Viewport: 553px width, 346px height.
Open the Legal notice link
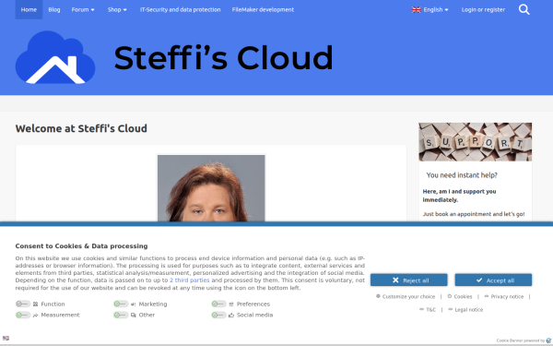click(x=465, y=310)
